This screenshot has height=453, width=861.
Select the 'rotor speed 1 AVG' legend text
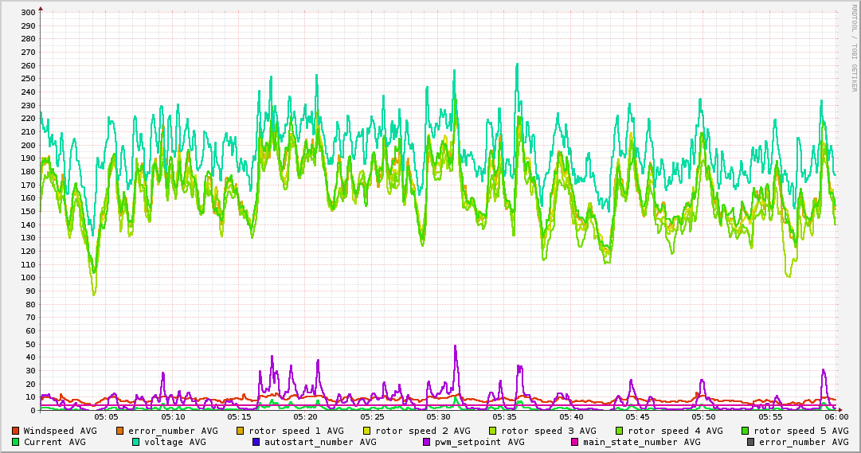pyautogui.click(x=296, y=431)
